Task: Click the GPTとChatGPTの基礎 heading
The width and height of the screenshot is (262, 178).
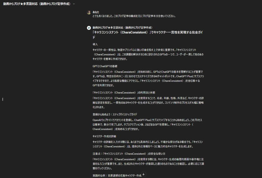Action: tap(105, 66)
